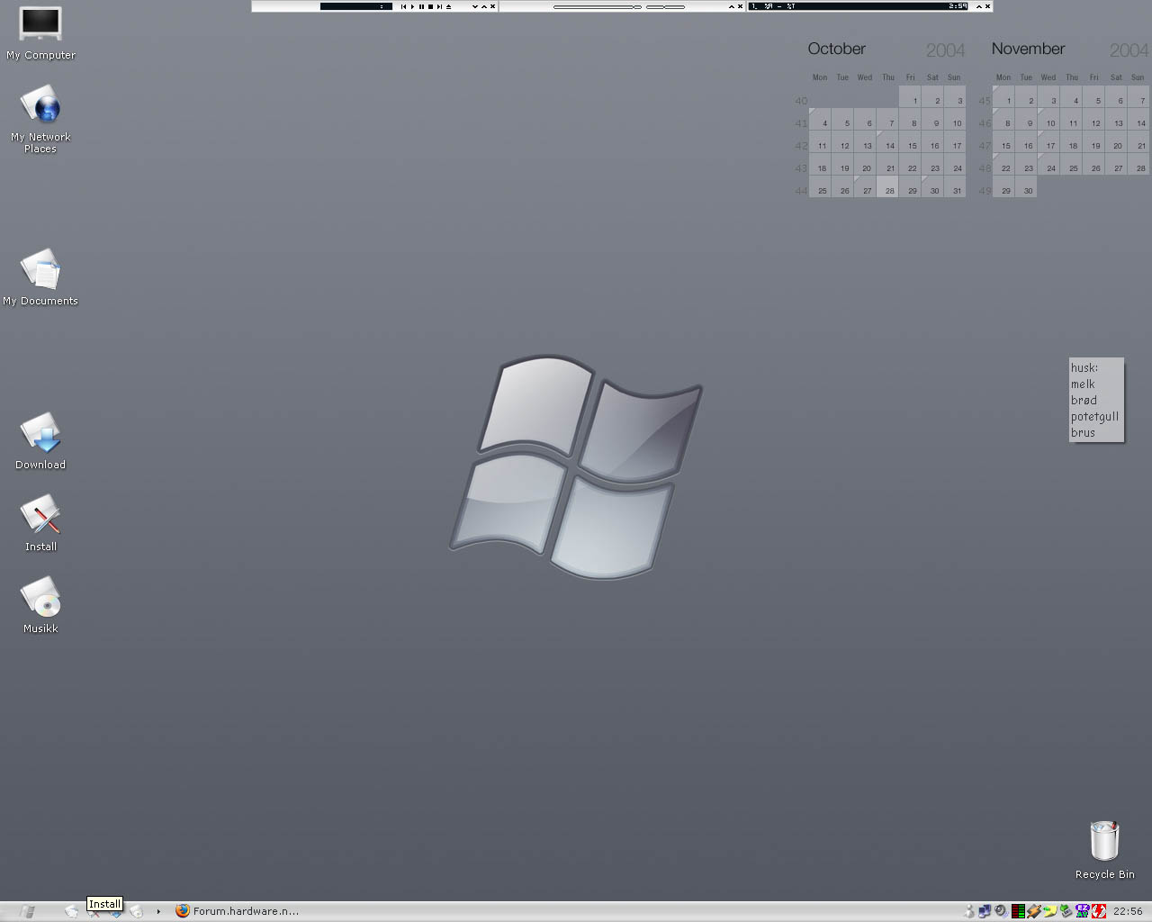Click week number 49 in the November calendar
Viewport: 1152px width, 922px height.
985,191
